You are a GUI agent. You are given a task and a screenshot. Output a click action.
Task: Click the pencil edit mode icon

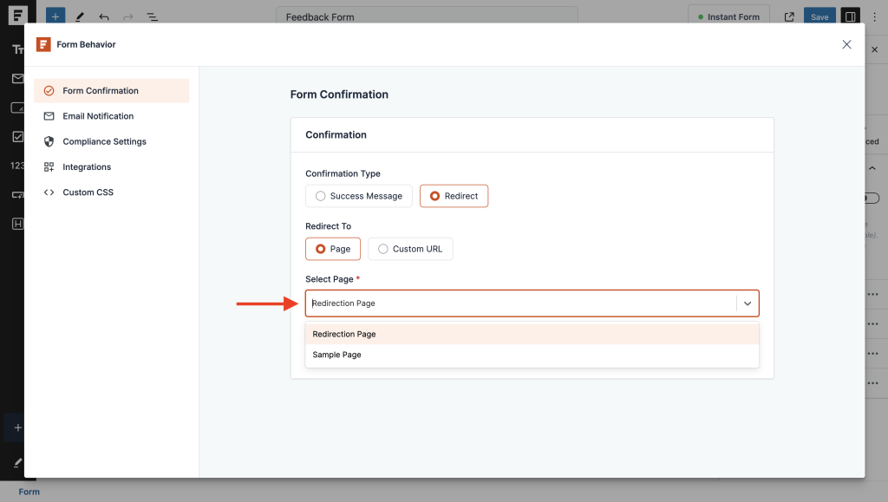[x=80, y=16]
